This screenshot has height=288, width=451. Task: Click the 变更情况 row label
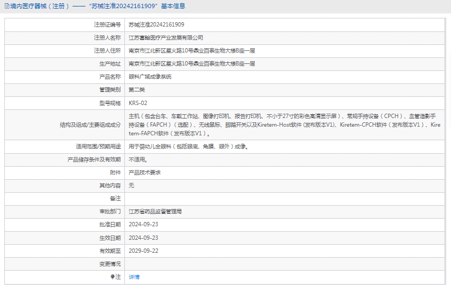110,264
